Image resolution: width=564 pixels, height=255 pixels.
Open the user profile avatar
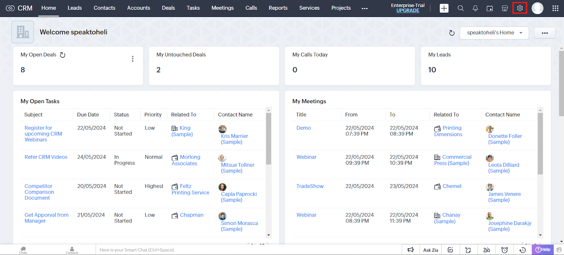click(x=538, y=8)
